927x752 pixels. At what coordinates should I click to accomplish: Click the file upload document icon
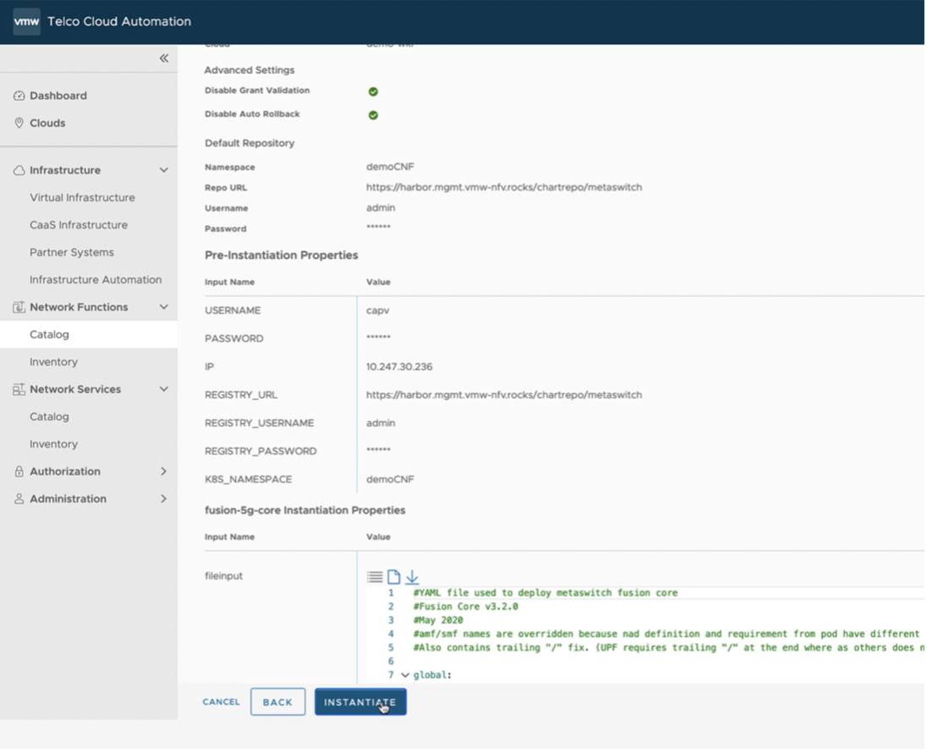click(394, 576)
